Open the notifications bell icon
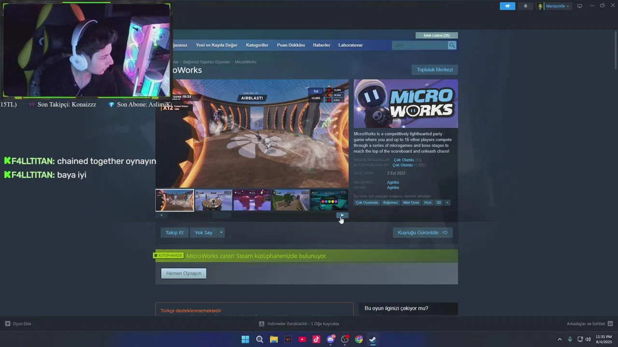The height and width of the screenshot is (347, 618). click(x=525, y=6)
